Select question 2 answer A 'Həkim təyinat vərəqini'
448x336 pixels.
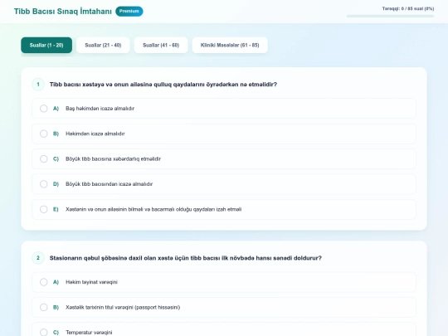click(x=224, y=282)
